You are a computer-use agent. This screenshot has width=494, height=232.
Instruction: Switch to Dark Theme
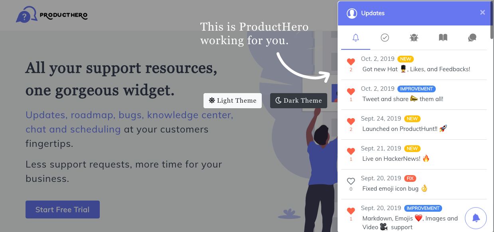pyautogui.click(x=298, y=101)
